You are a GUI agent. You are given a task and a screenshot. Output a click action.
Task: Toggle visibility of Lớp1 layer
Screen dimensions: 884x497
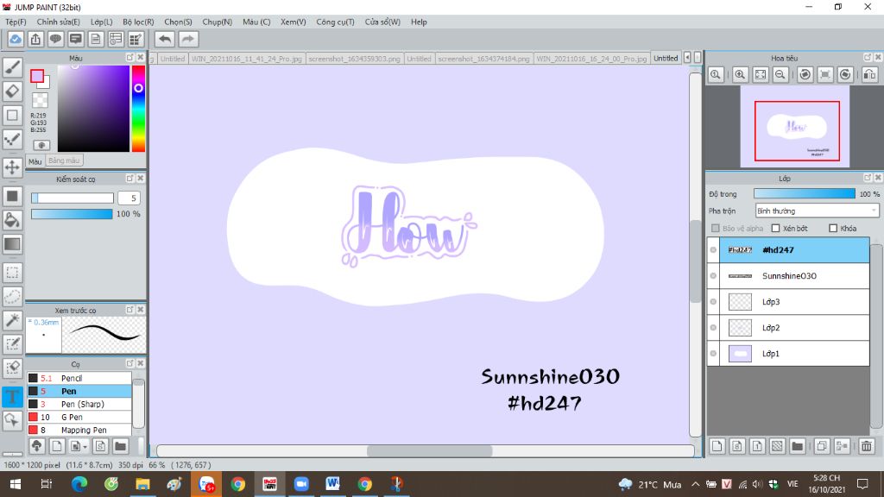point(713,353)
